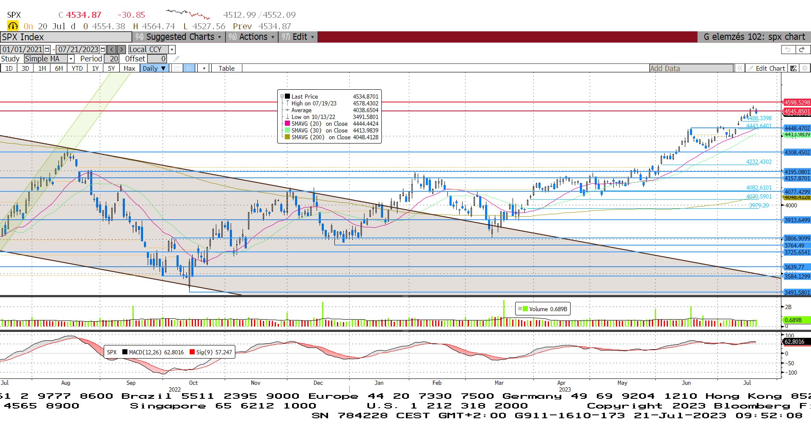Open the end date calendar picker
Image resolution: width=811 pixels, height=439 pixels.
(x=102, y=50)
